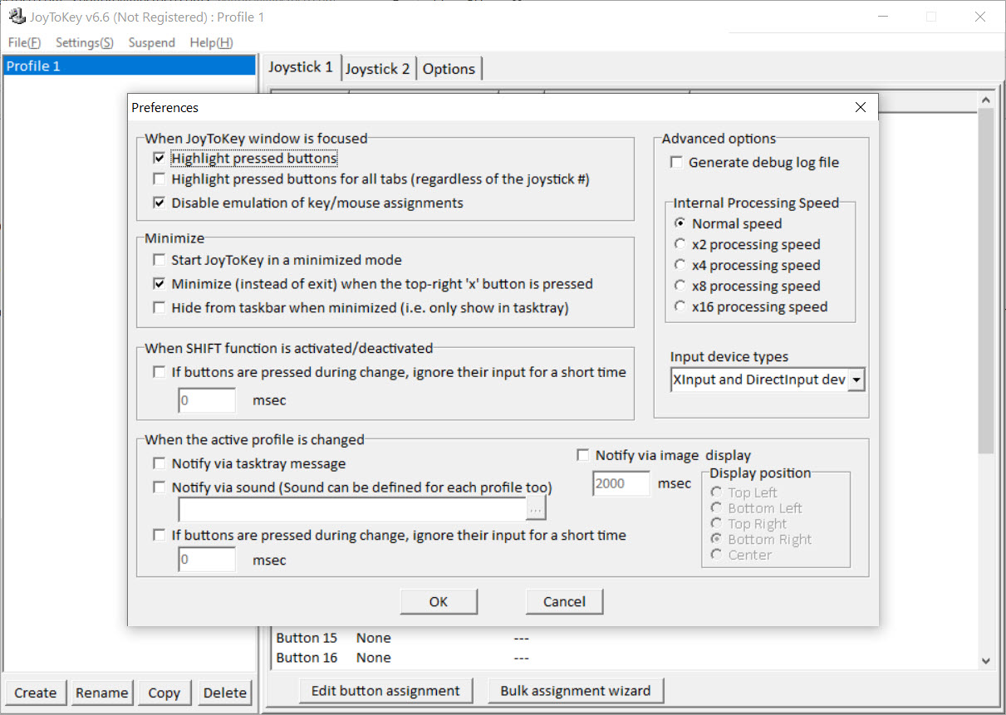
Task: Click the OK button
Action: pyautogui.click(x=439, y=601)
